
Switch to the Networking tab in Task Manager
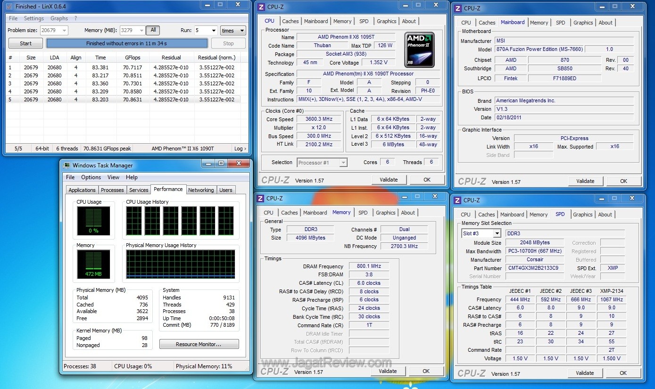201,190
